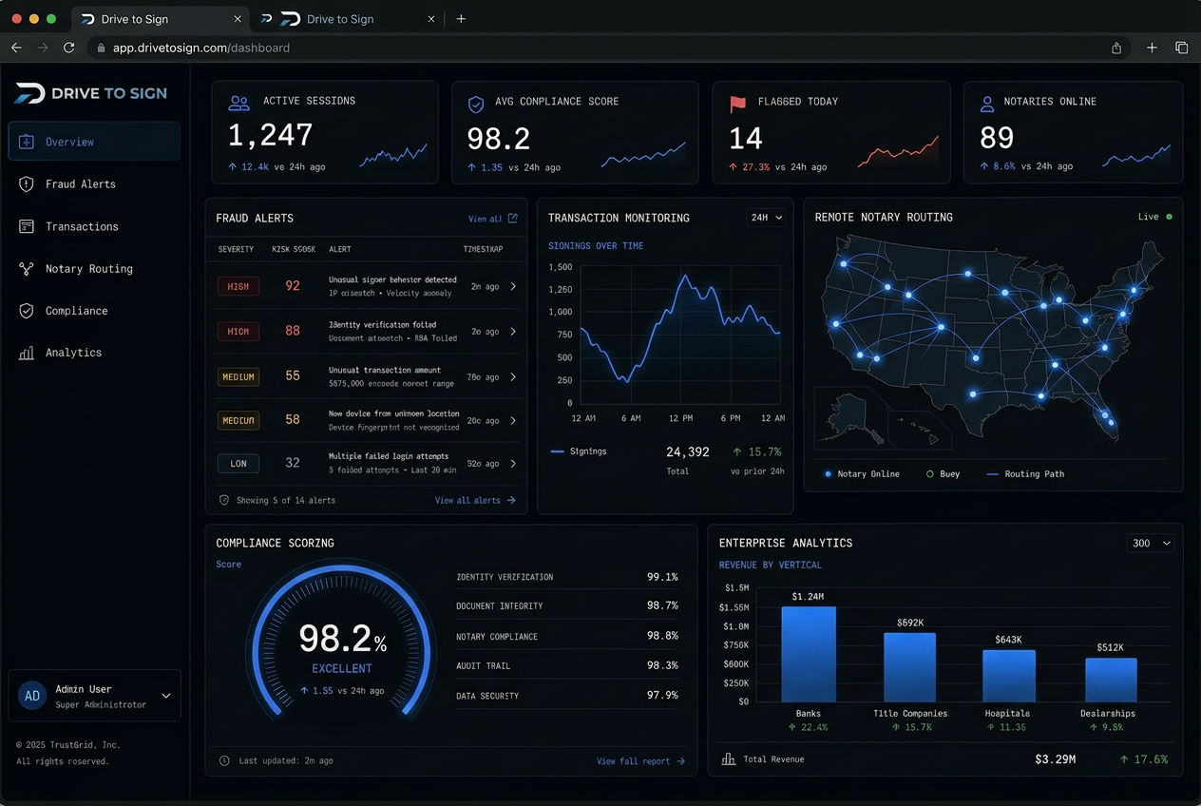The width and height of the screenshot is (1201, 806).
Task: Expand the Unusual transaction amount alert chevron
Action: [x=513, y=377]
